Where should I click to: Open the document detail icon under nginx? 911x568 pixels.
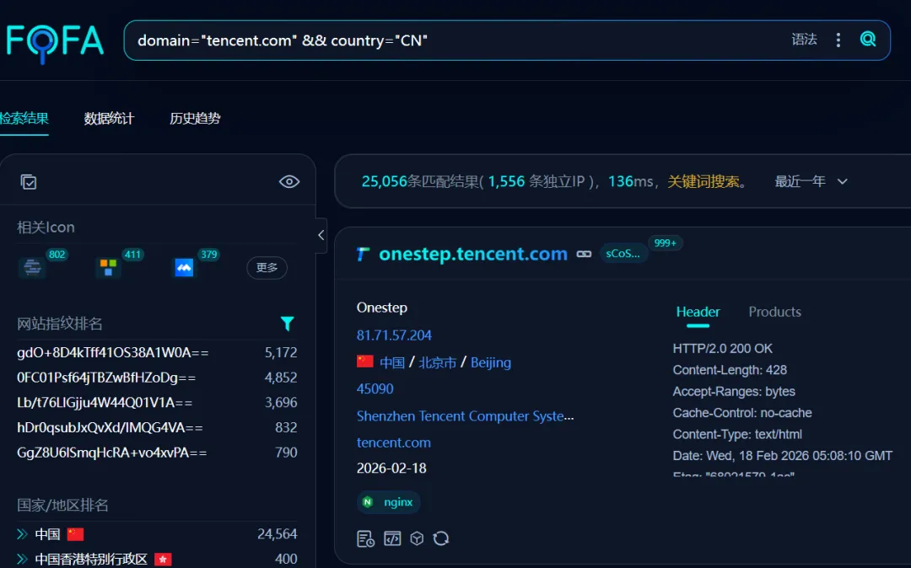(x=365, y=539)
